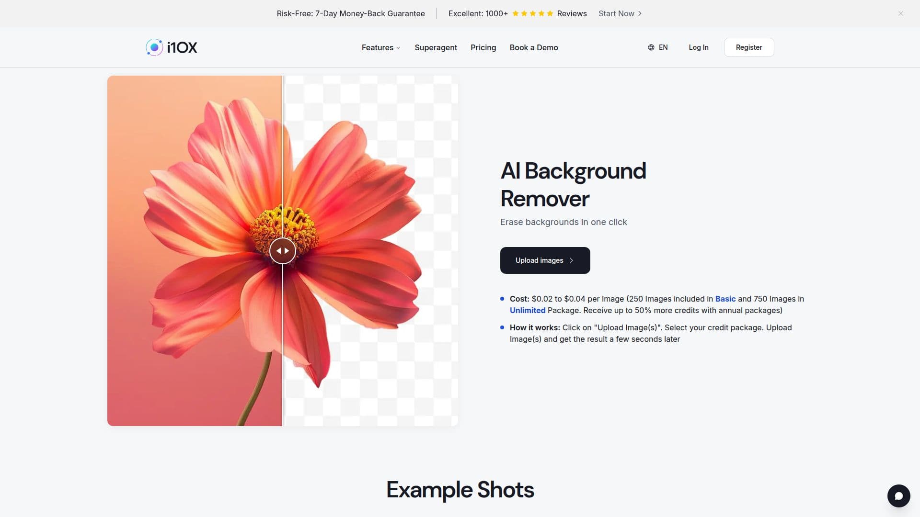
Task: Open the chat widget bubble
Action: pos(898,496)
